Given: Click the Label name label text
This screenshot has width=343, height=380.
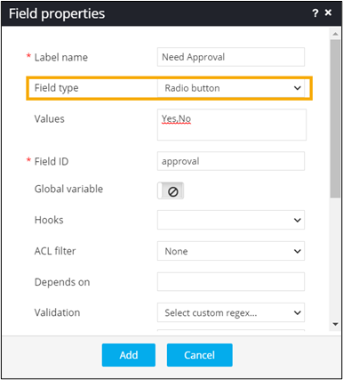Looking at the screenshot, I should (x=61, y=57).
